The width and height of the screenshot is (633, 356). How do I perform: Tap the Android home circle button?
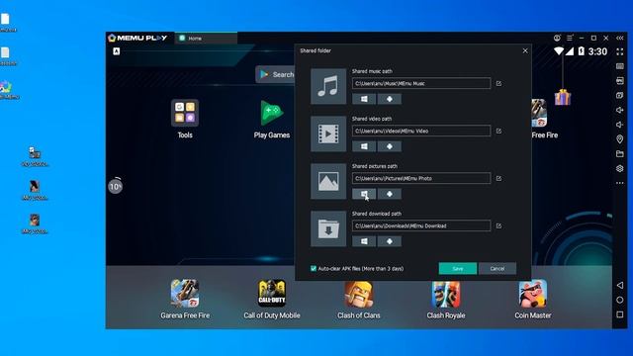620,300
